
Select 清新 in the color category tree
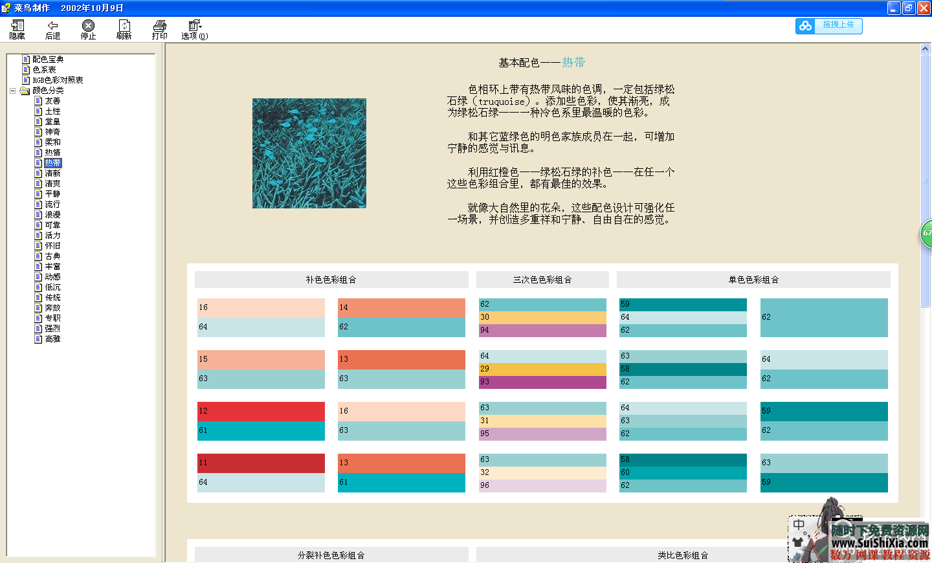(52, 173)
